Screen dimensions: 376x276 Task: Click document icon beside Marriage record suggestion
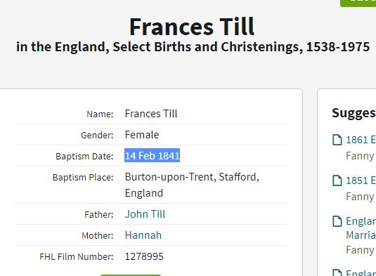[337, 221]
